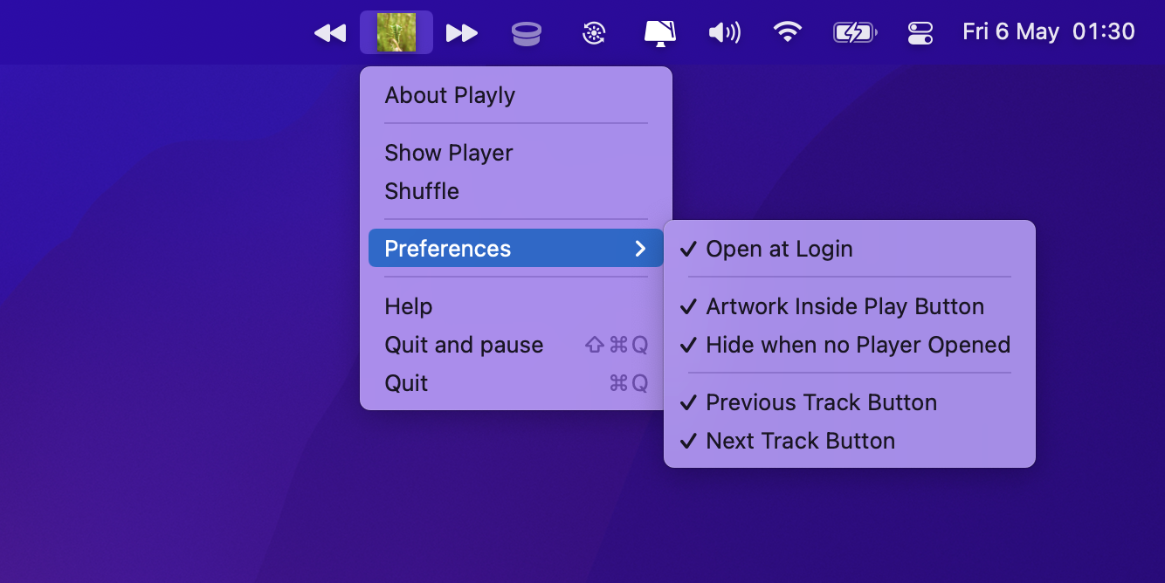Open the Help menu item
The width and height of the screenshot is (1165, 583).
coord(516,306)
